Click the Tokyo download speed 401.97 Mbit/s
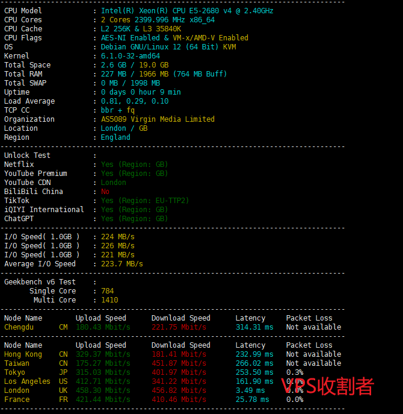 tap(179, 372)
